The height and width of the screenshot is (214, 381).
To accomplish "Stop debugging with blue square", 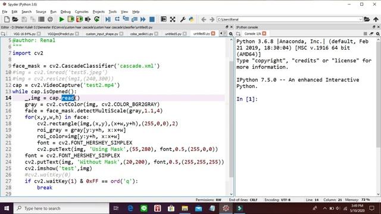I will 152,19.
